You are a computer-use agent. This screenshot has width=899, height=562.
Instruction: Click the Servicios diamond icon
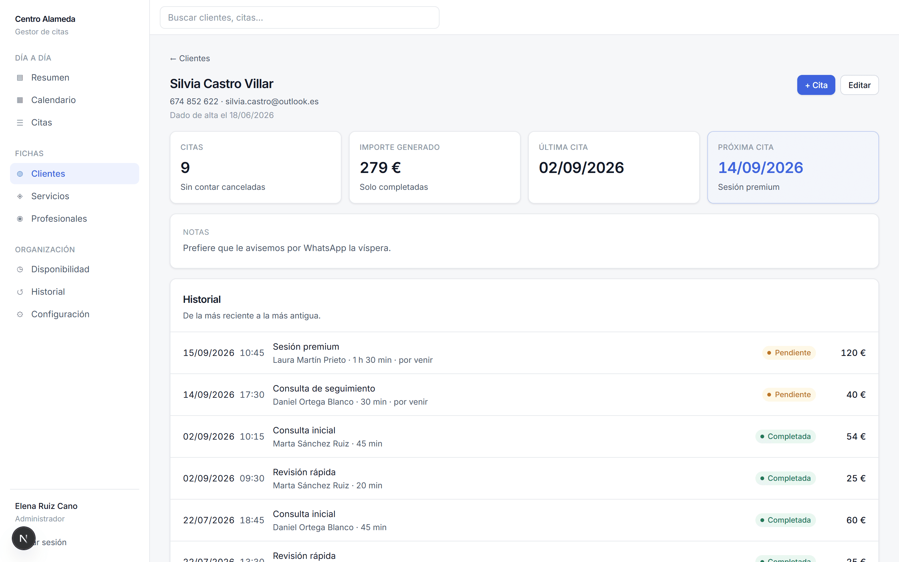pos(20,196)
